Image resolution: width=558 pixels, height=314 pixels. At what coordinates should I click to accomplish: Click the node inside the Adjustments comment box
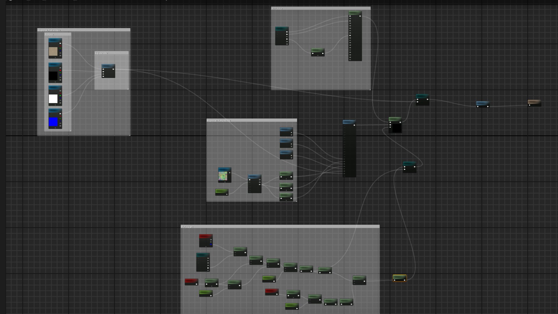(108, 71)
